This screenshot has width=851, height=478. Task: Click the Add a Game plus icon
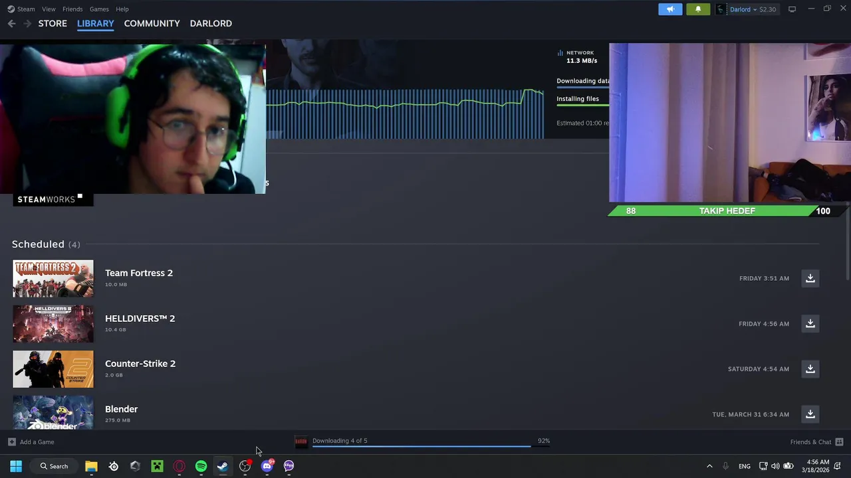tap(12, 442)
